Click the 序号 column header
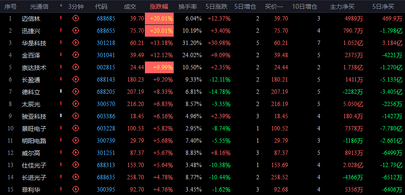The image size is (405, 195). [10, 7]
